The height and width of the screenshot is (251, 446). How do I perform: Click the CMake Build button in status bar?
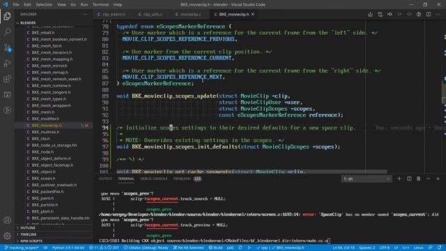click(x=215, y=248)
